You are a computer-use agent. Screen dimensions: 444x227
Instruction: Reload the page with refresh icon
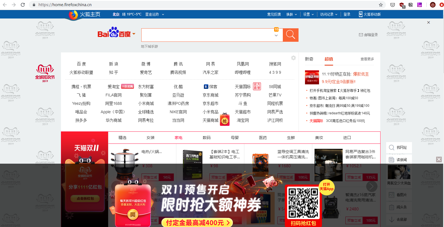pyautogui.click(x=23, y=5)
